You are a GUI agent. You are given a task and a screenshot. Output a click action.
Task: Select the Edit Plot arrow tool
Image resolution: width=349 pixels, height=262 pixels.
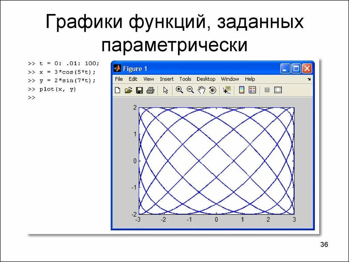[165, 90]
